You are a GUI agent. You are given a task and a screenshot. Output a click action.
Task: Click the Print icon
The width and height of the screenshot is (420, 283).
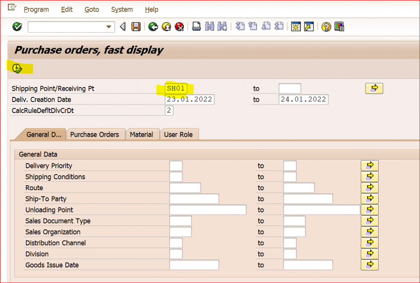click(x=196, y=27)
